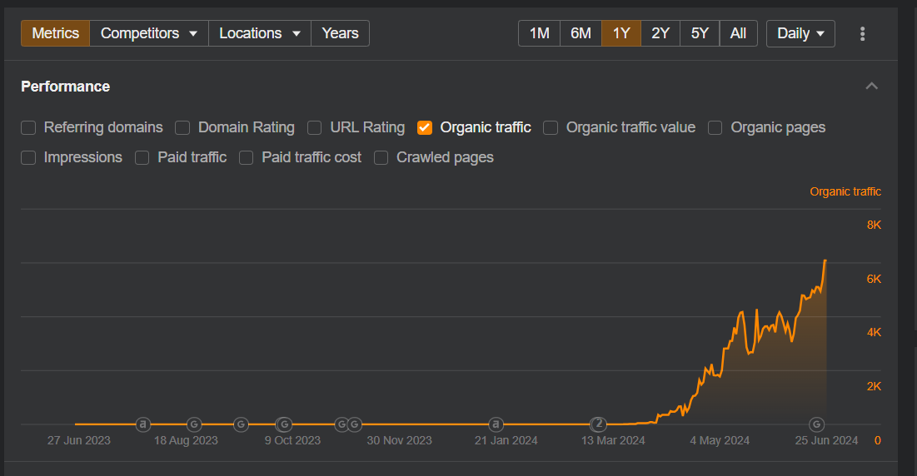Screen dimensions: 917x476
Task: Open the three-dot more options menu
Action: pyautogui.click(x=862, y=33)
